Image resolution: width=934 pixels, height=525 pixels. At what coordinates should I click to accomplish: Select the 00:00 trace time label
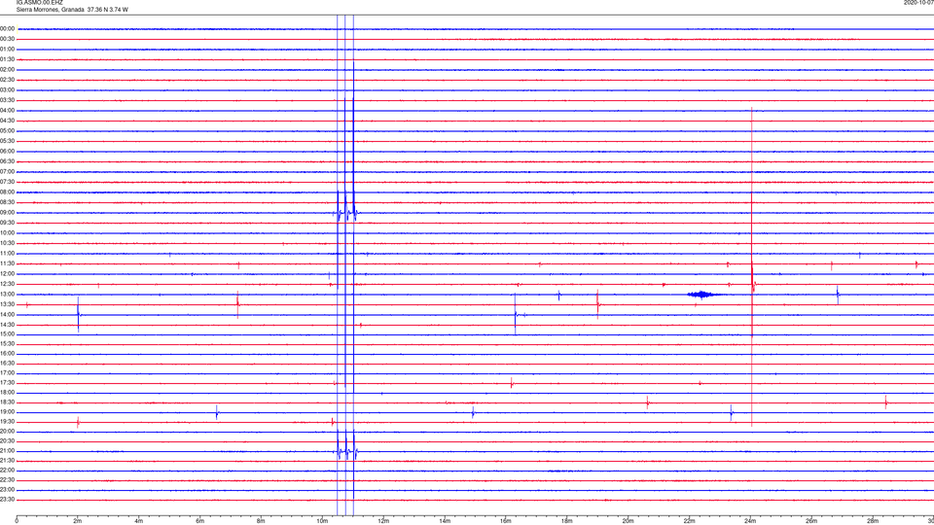point(7,28)
